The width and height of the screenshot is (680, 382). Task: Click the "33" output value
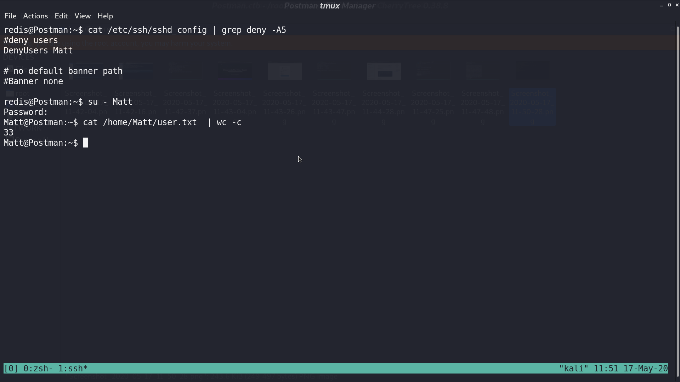click(x=8, y=133)
